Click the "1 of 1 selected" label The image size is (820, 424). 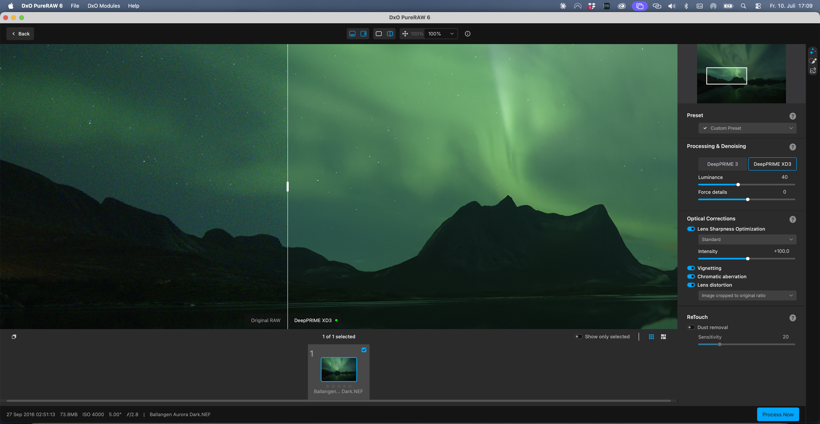click(338, 337)
